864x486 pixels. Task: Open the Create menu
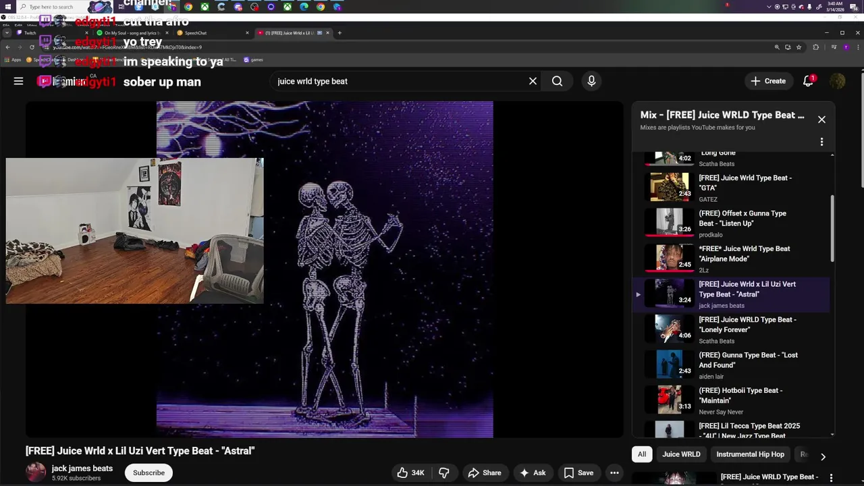pos(768,81)
